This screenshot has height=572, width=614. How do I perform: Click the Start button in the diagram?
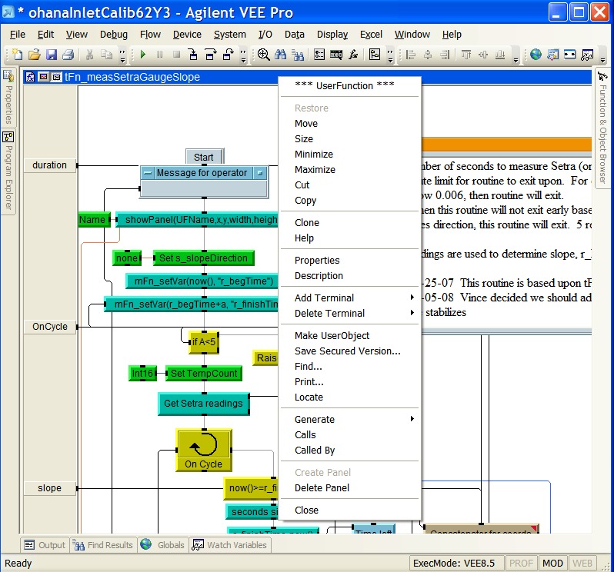[x=204, y=157]
